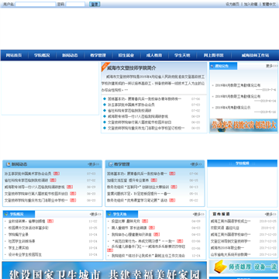Click 图 tag in 两人重细节 row
This screenshot has width=279, height=279.
point(152,228)
